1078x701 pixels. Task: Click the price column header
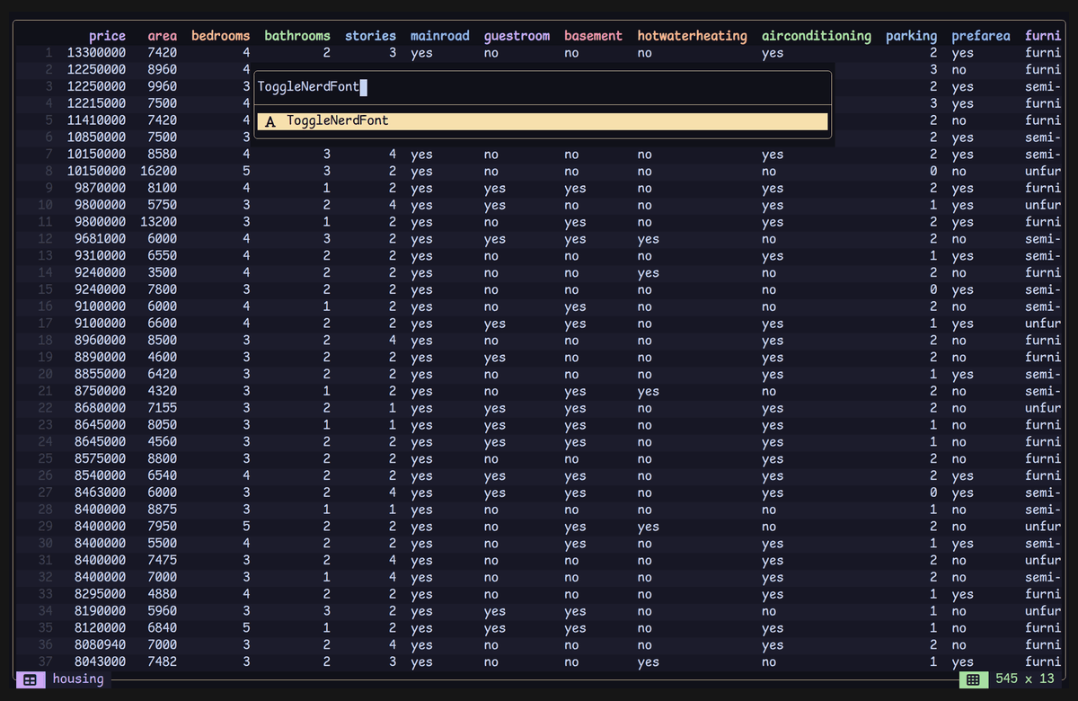pos(107,36)
